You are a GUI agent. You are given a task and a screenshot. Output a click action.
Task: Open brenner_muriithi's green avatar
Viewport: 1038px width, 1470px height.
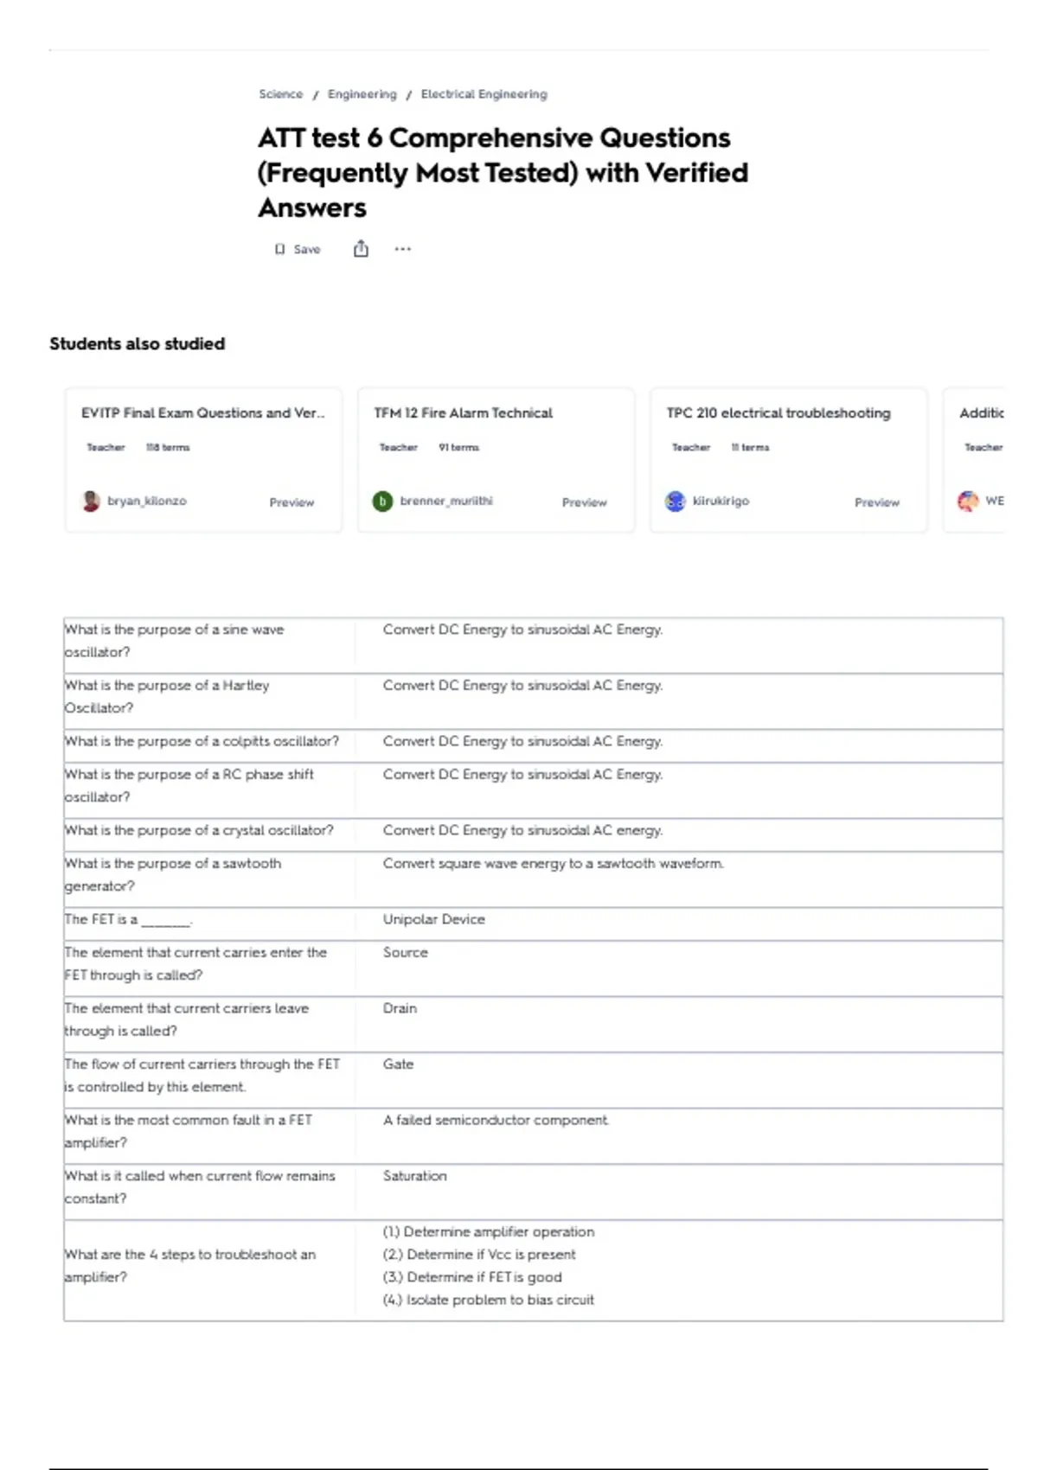tap(382, 501)
